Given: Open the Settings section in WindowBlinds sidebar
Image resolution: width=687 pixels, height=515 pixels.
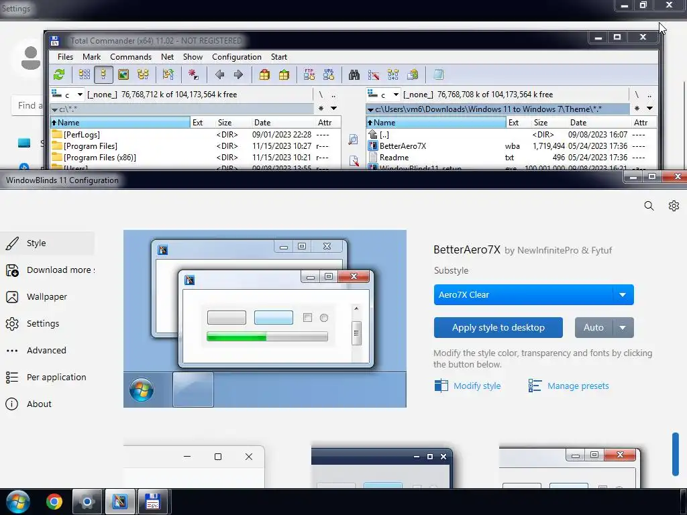Looking at the screenshot, I should coord(47,324).
